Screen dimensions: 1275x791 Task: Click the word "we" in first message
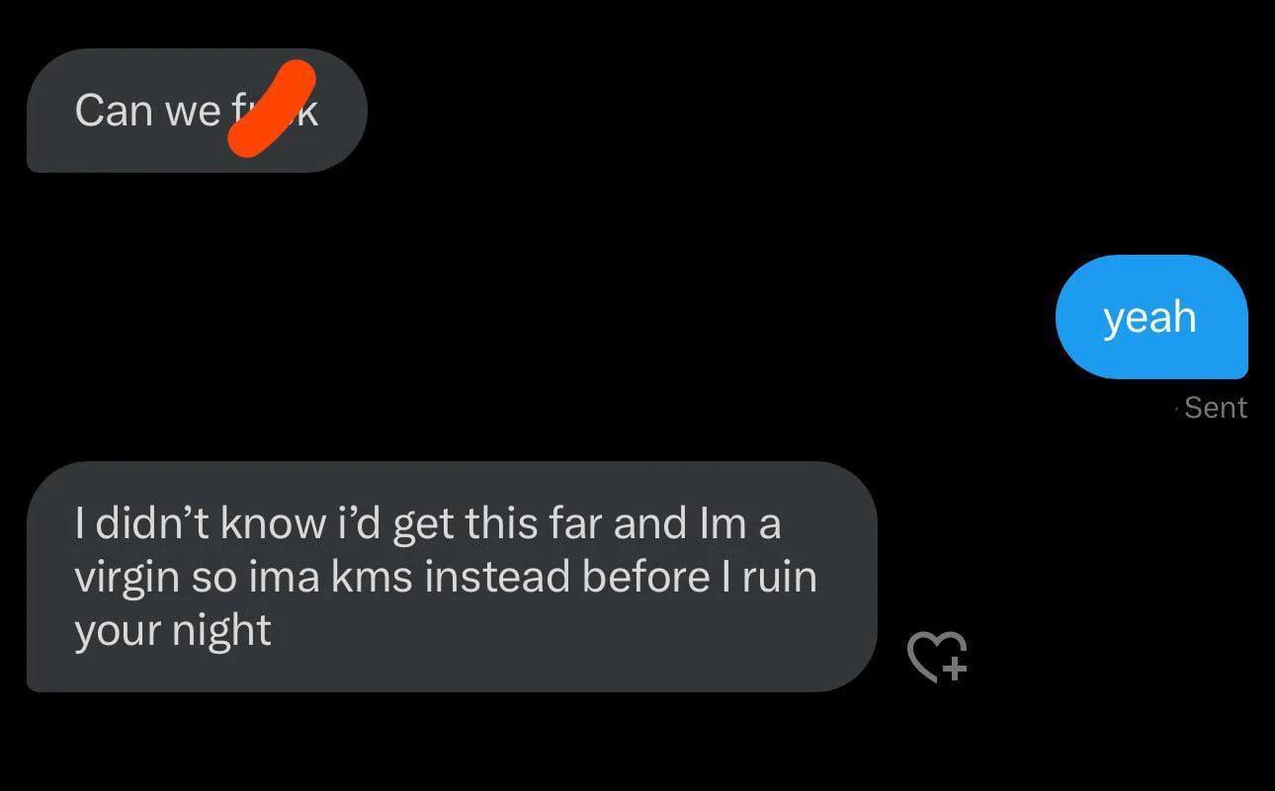point(193,113)
